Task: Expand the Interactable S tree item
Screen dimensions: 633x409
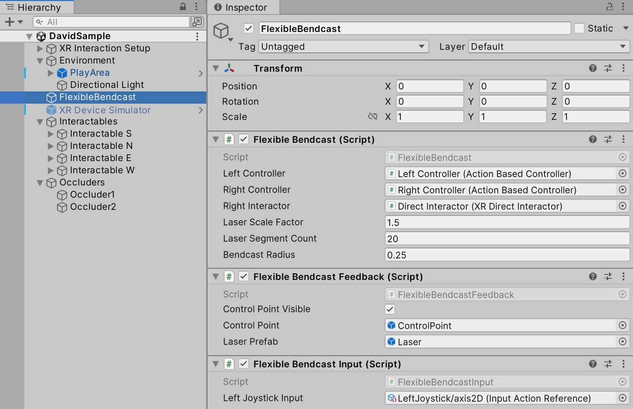Action: pyautogui.click(x=50, y=134)
